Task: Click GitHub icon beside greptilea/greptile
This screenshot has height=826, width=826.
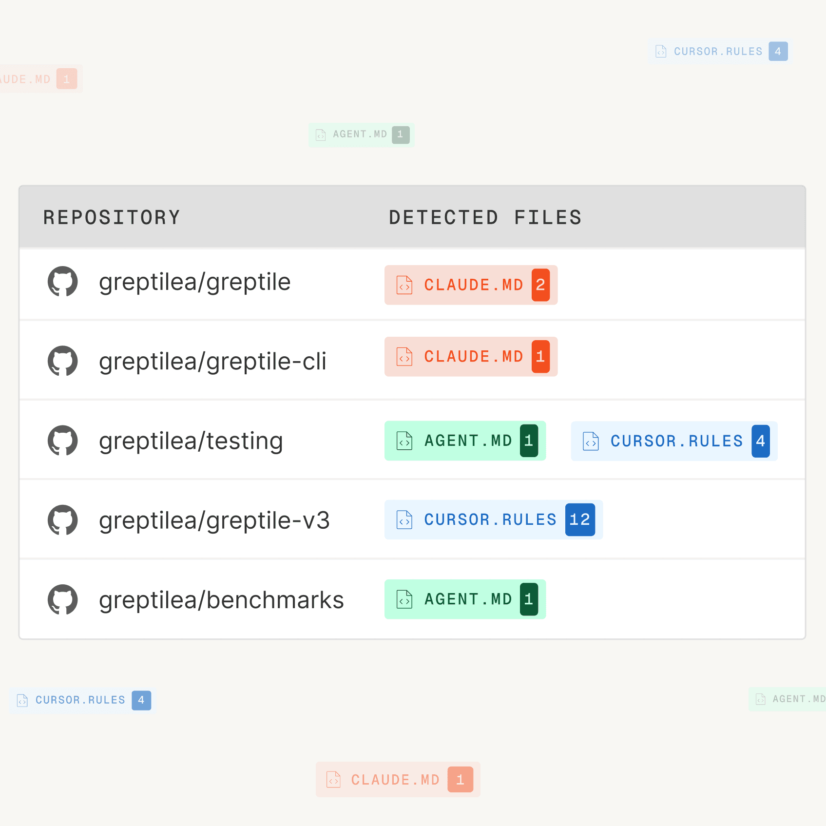Action: coord(62,281)
